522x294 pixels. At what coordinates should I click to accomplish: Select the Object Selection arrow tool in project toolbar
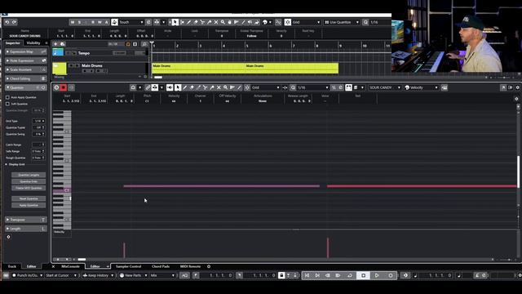click(175, 22)
